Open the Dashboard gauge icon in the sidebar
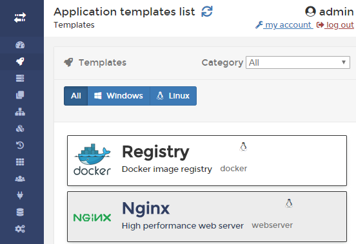The height and width of the screenshot is (244, 356). (20, 45)
